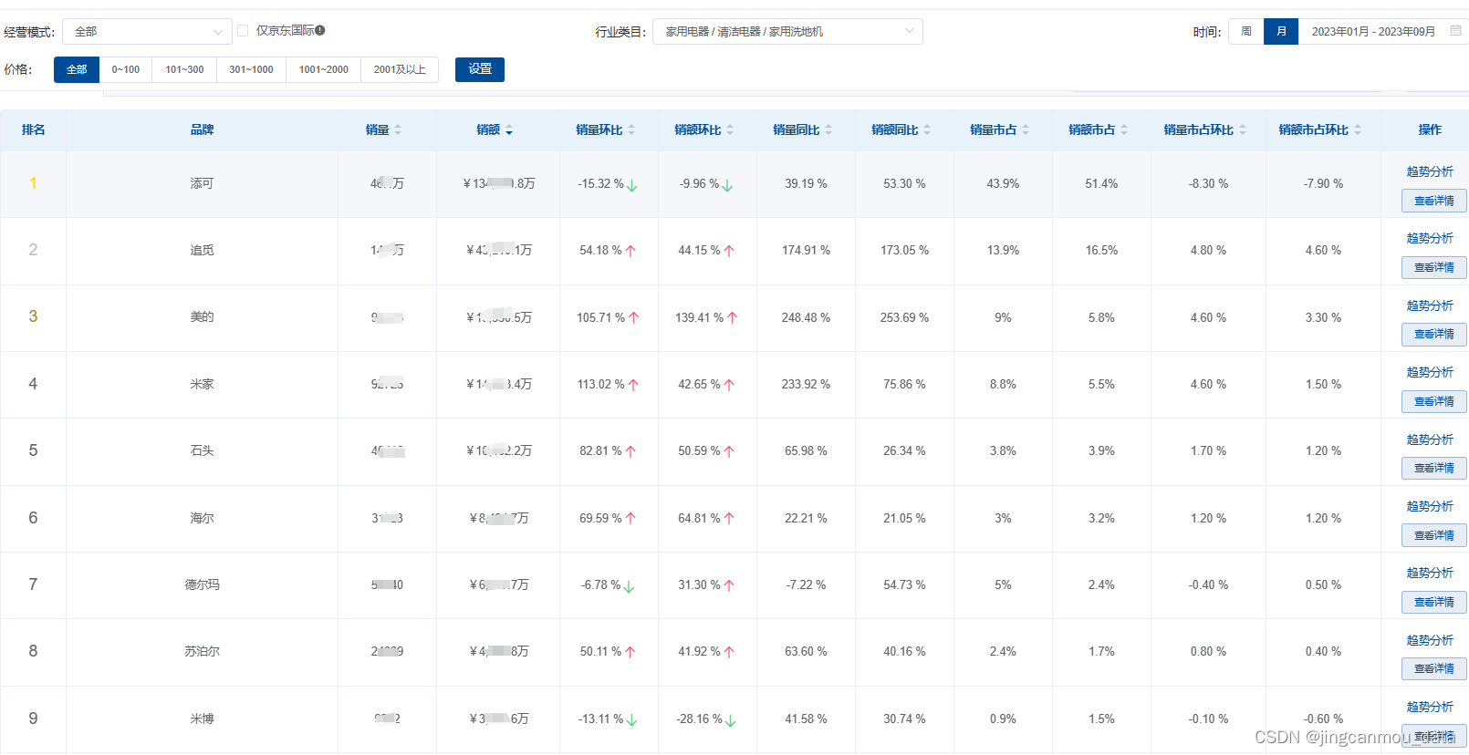The width and height of the screenshot is (1469, 755).
Task: Select the 0~100 price range
Action: 126,69
